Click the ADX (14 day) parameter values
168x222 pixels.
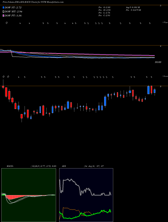click(x=94, y=166)
